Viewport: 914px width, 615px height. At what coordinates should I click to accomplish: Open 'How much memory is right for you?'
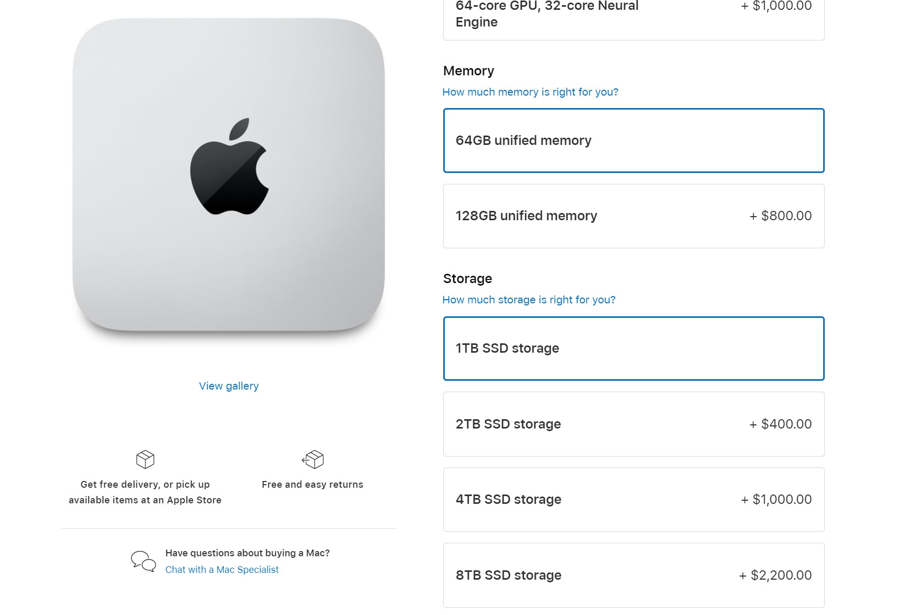(530, 92)
